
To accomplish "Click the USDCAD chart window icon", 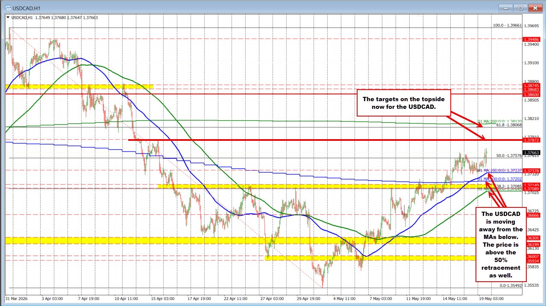I will tap(9, 7).
